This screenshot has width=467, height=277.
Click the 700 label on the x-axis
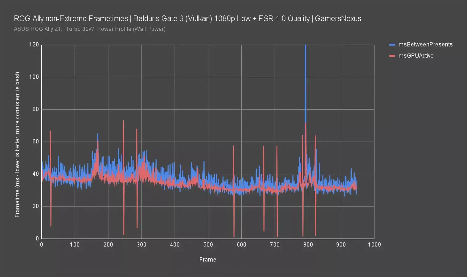275,245
